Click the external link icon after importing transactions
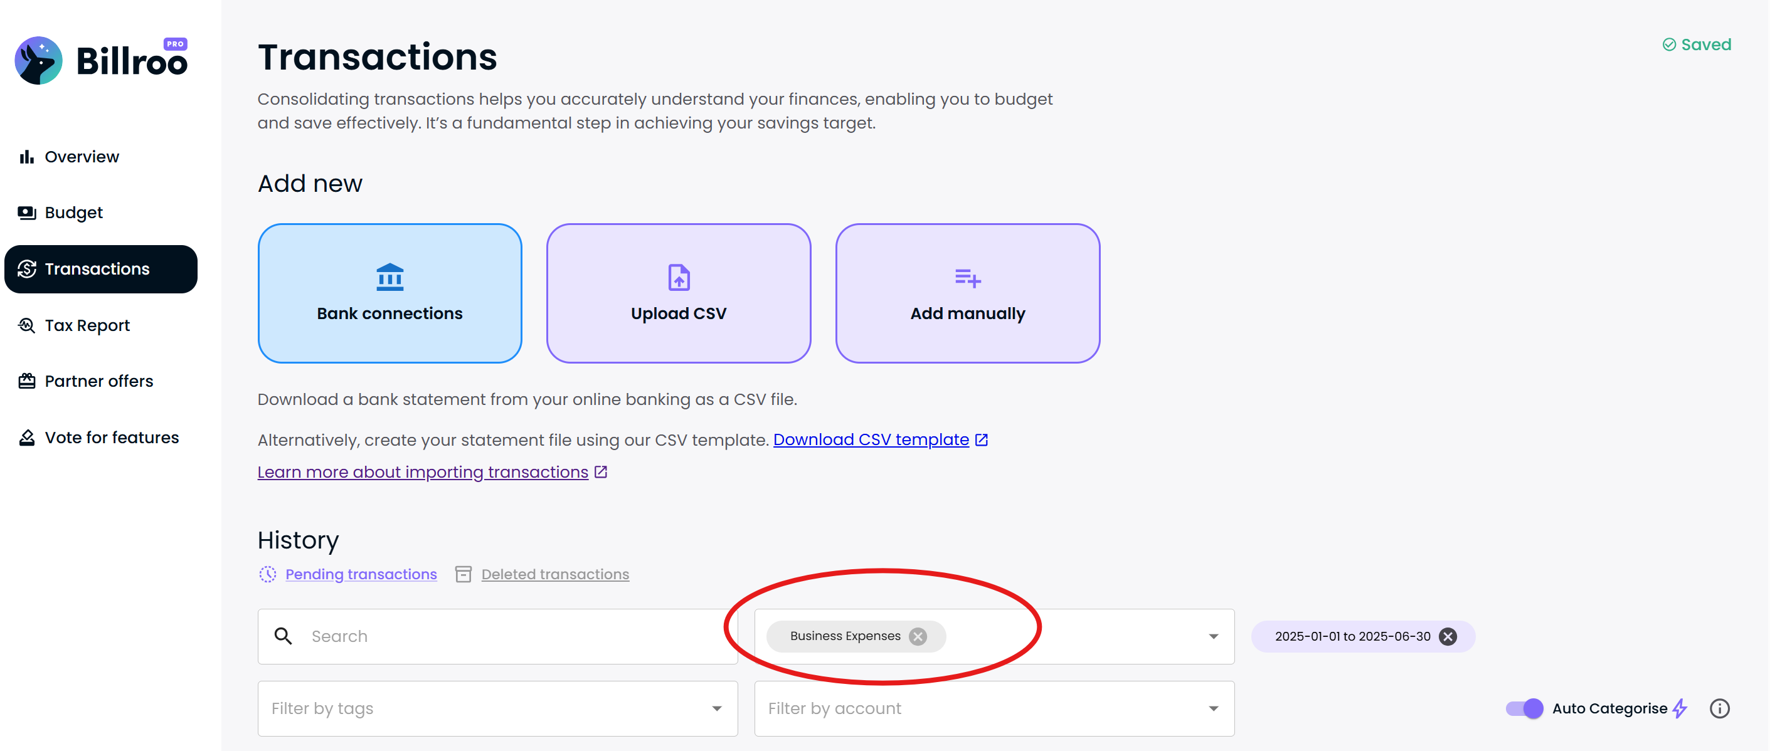This screenshot has width=1770, height=751. [600, 472]
